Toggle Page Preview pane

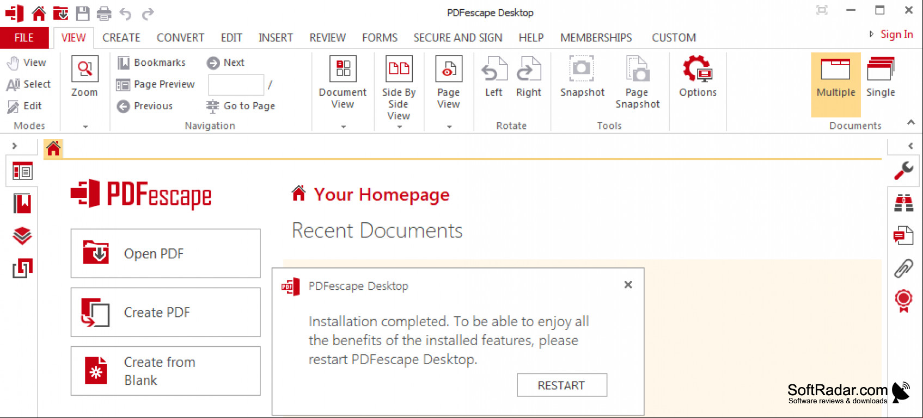(x=156, y=84)
